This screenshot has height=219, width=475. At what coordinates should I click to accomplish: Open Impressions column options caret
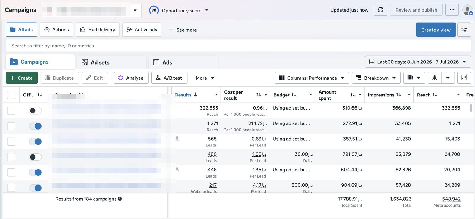(x=409, y=95)
